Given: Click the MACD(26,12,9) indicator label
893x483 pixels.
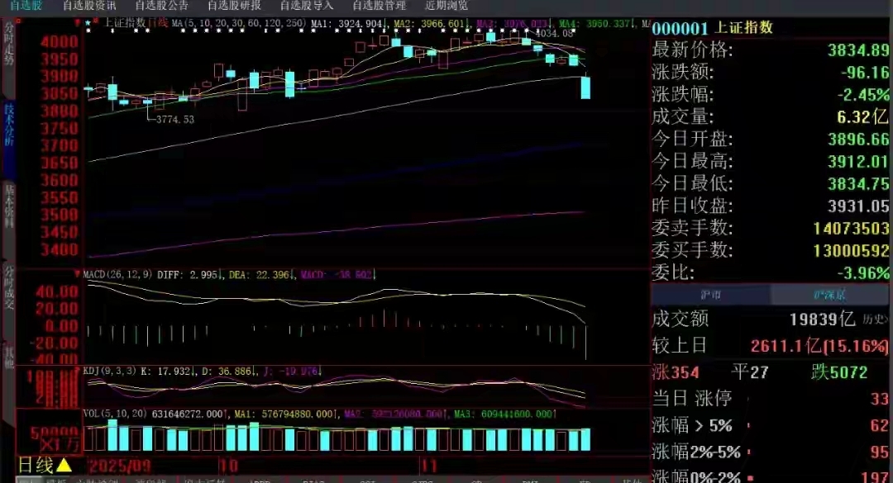Looking at the screenshot, I should tap(115, 273).
